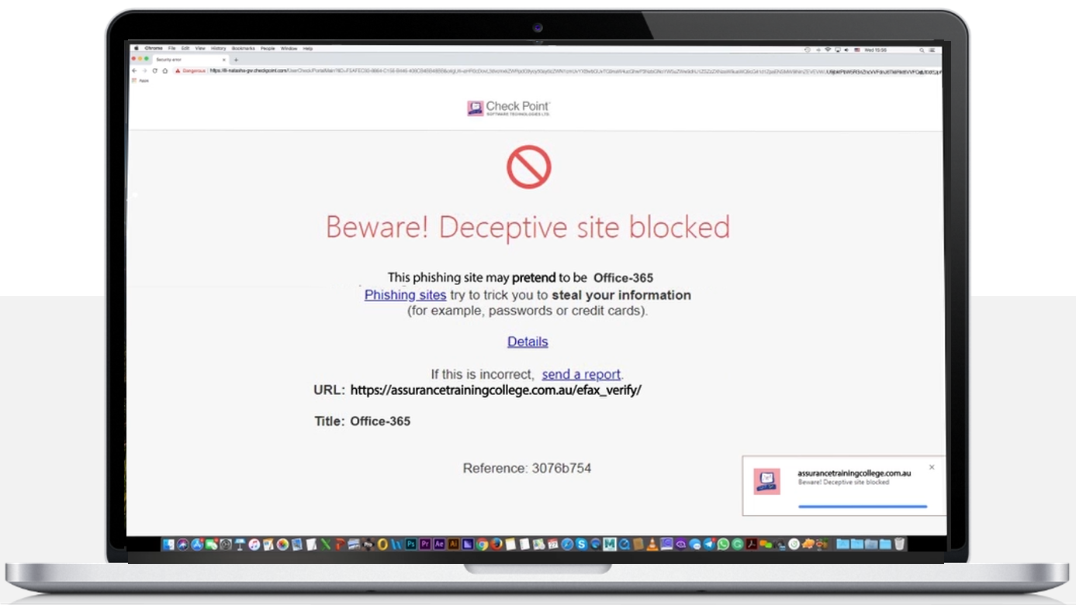
Task: Follow the Phishing sites link
Action: 405,295
